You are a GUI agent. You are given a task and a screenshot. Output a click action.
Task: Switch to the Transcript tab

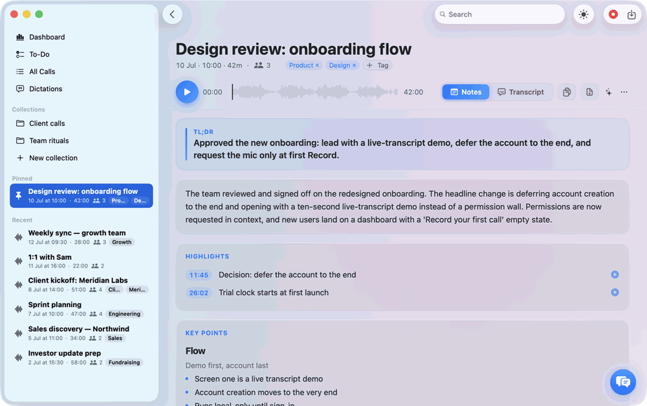click(x=521, y=92)
